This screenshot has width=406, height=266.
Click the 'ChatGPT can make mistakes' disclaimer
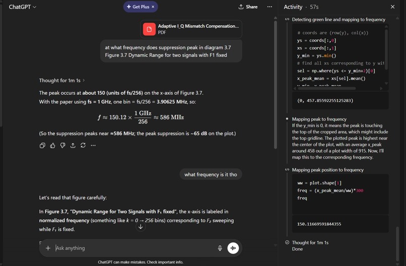(x=141, y=262)
